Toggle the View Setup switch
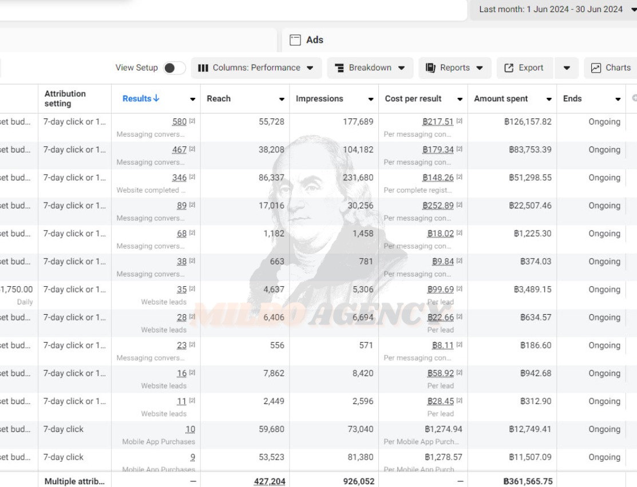Image resolution: width=637 pixels, height=487 pixels. click(175, 68)
